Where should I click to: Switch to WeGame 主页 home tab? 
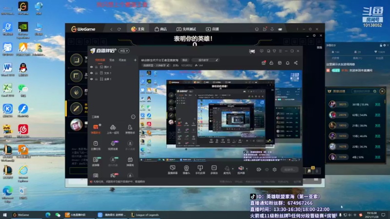click(138, 29)
